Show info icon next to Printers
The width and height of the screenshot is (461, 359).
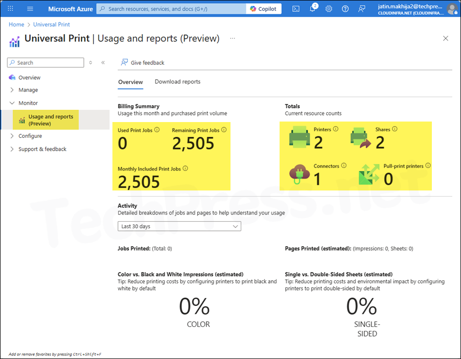(x=336, y=129)
